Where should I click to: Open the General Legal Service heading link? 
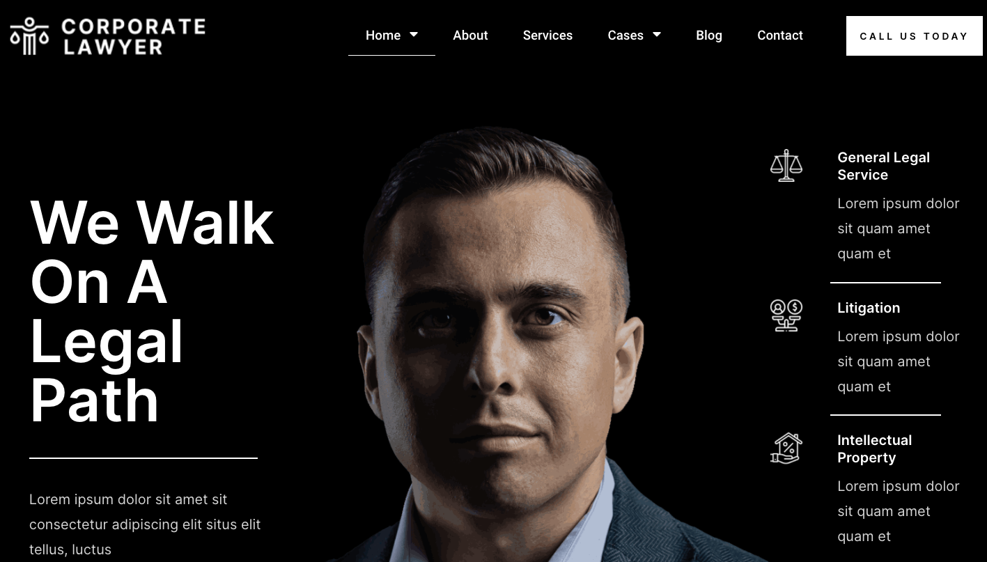[x=883, y=166]
